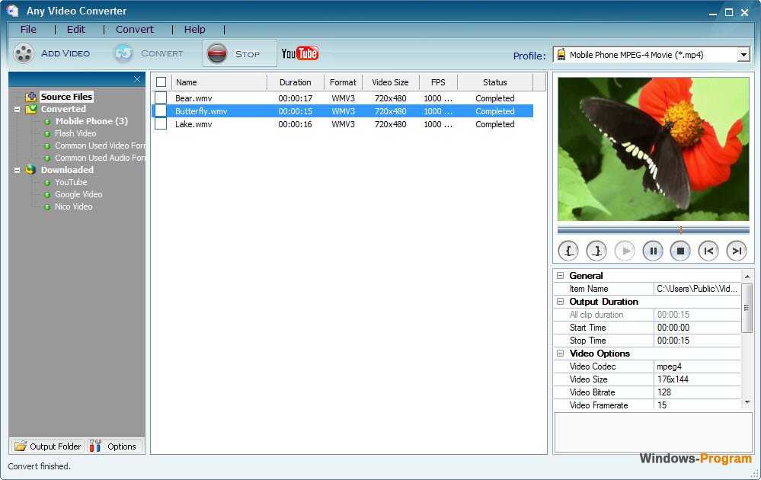Sort by Duration column header
Image resolution: width=761 pixels, height=480 pixels.
click(295, 82)
